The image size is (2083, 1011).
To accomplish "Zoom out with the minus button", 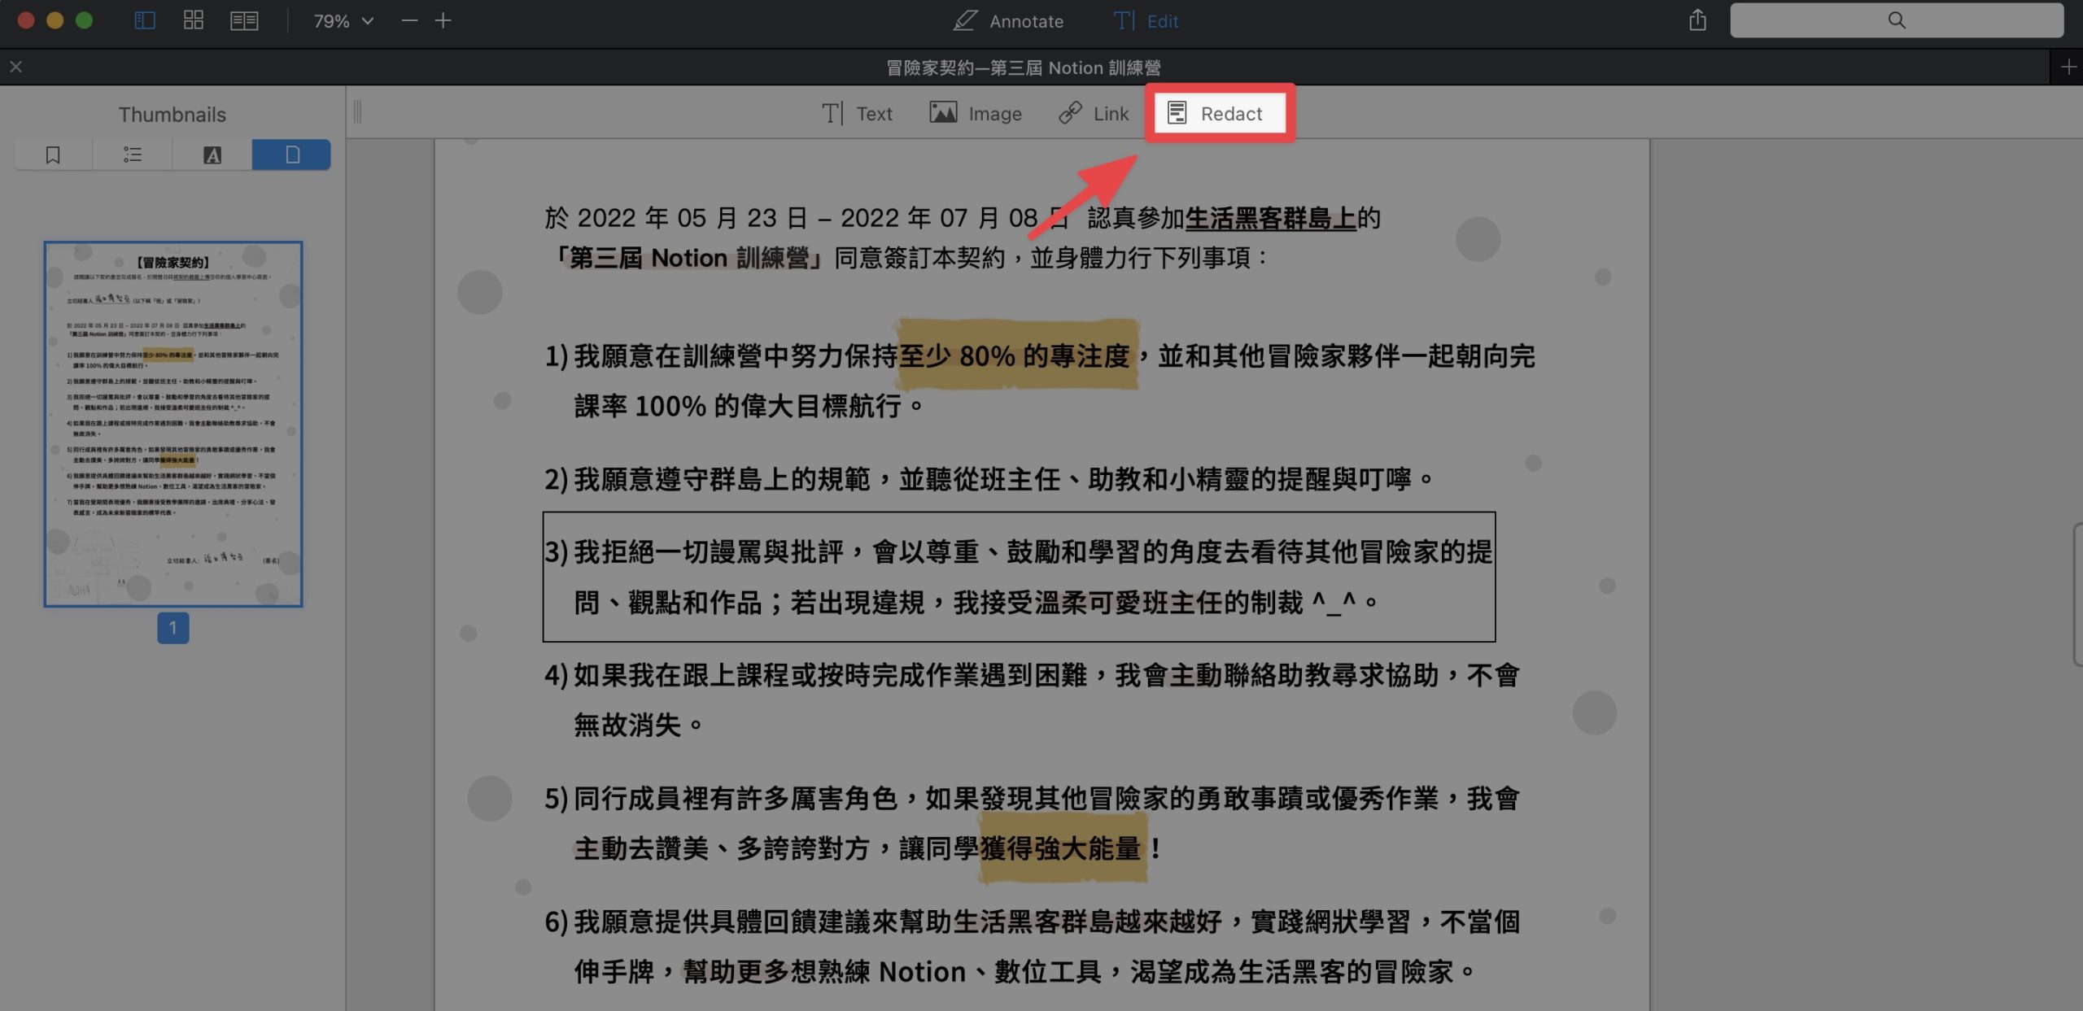I will [x=409, y=20].
